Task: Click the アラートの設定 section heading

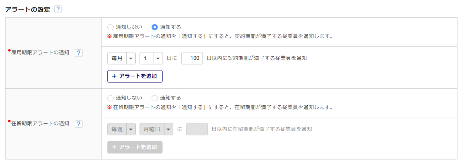Action: 28,9
